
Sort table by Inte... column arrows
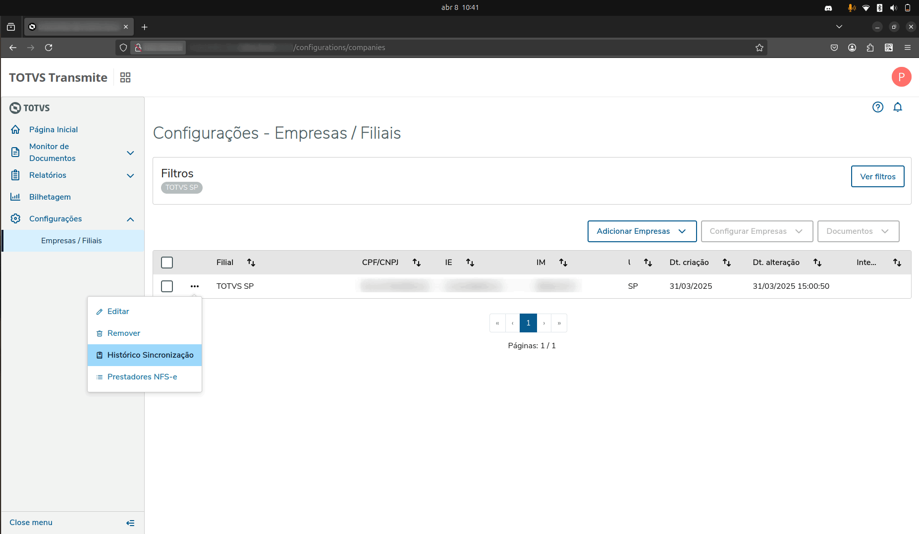coord(897,263)
